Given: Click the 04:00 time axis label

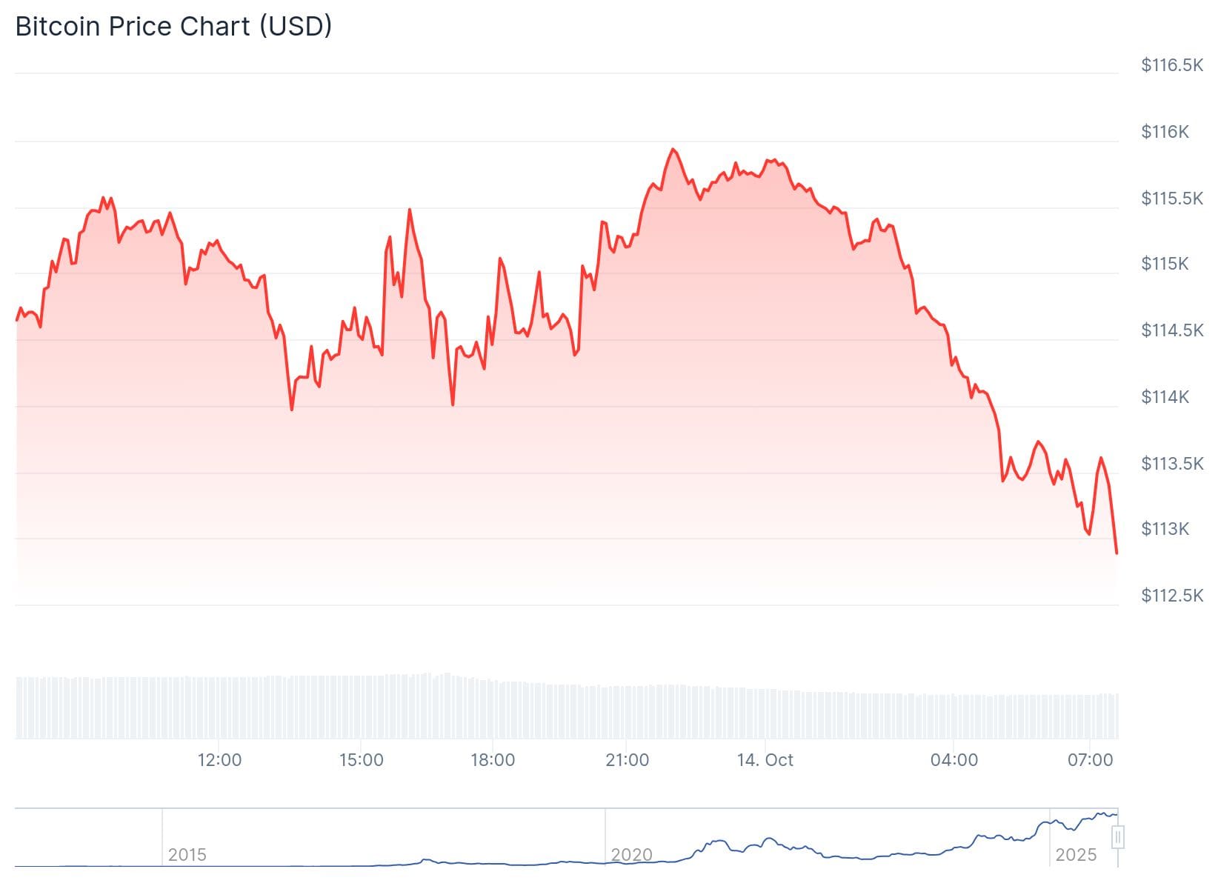Looking at the screenshot, I should point(954,760).
